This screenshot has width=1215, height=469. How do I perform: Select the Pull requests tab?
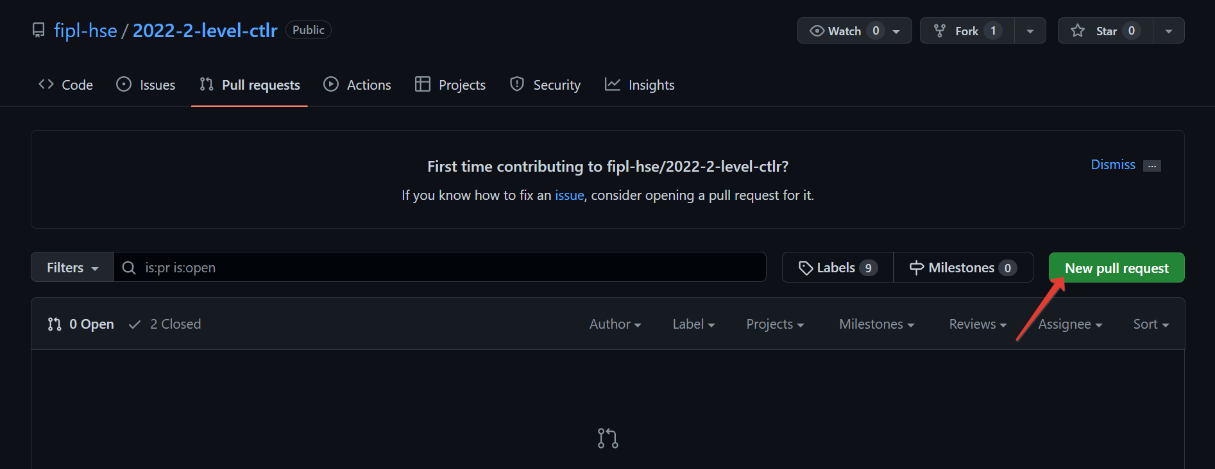click(x=250, y=85)
